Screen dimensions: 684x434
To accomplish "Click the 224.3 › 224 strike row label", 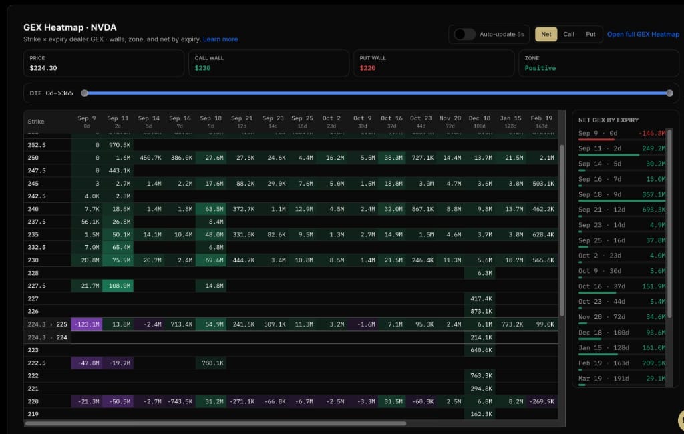I will pos(47,338).
